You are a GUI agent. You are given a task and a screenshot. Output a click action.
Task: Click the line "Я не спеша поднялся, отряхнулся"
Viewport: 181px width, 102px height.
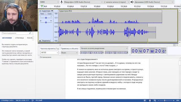click(102, 89)
